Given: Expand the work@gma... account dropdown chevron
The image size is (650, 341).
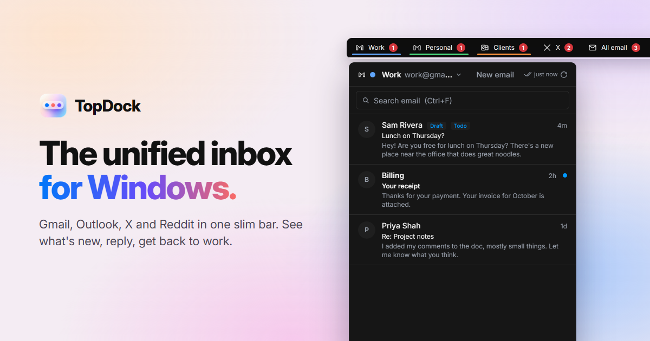Looking at the screenshot, I should click(459, 75).
